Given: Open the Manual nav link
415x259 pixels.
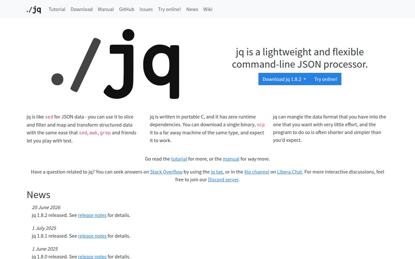Looking at the screenshot, I should point(106,9).
